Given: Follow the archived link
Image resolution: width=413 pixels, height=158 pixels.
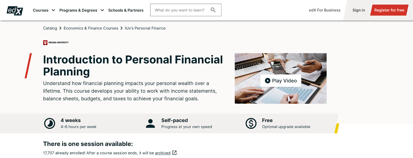Looking at the screenshot, I should (x=163, y=153).
